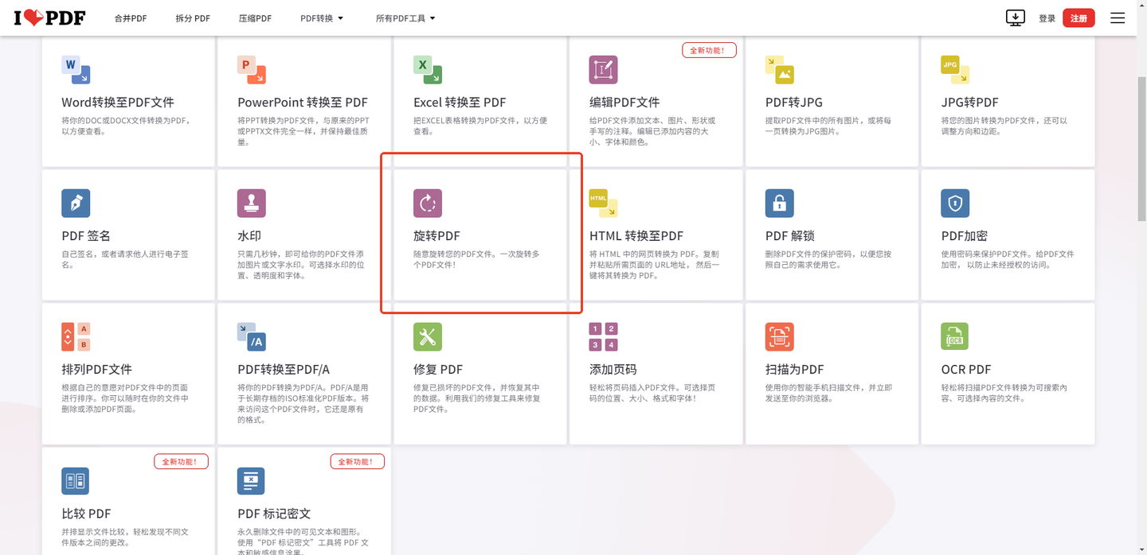Choose the 排列PDF文件 title
Image resolution: width=1147 pixels, height=555 pixels.
[97, 370]
